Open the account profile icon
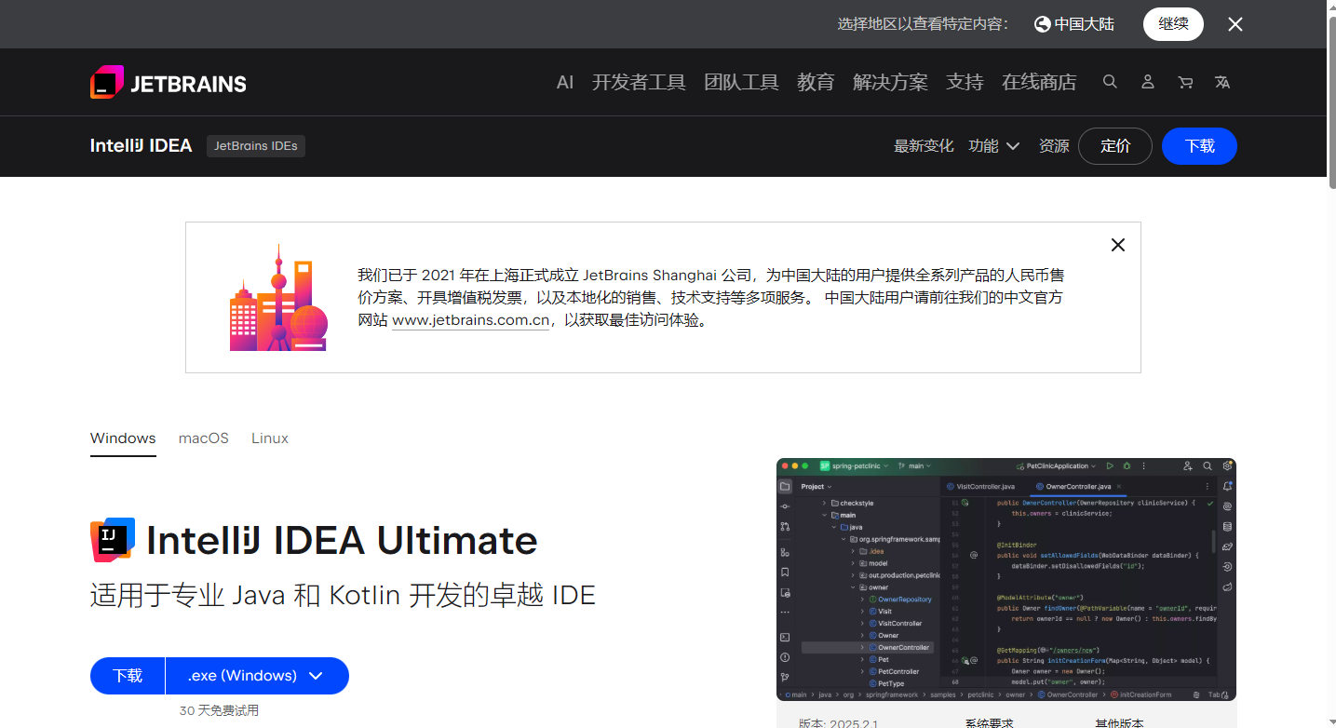This screenshot has width=1336, height=728. click(x=1147, y=82)
